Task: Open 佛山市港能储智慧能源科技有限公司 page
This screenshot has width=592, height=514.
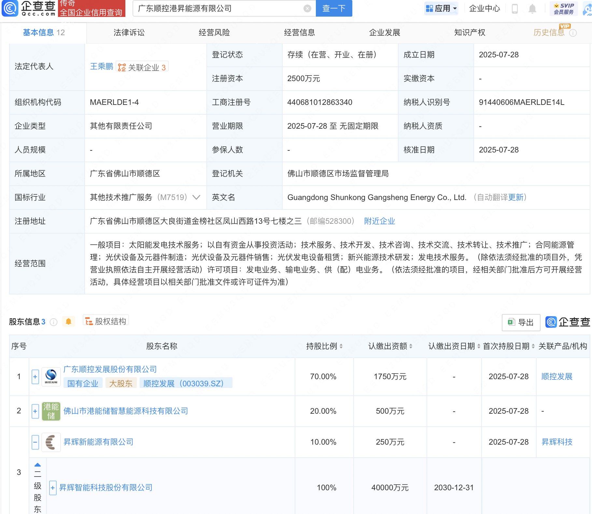Action: point(126,411)
